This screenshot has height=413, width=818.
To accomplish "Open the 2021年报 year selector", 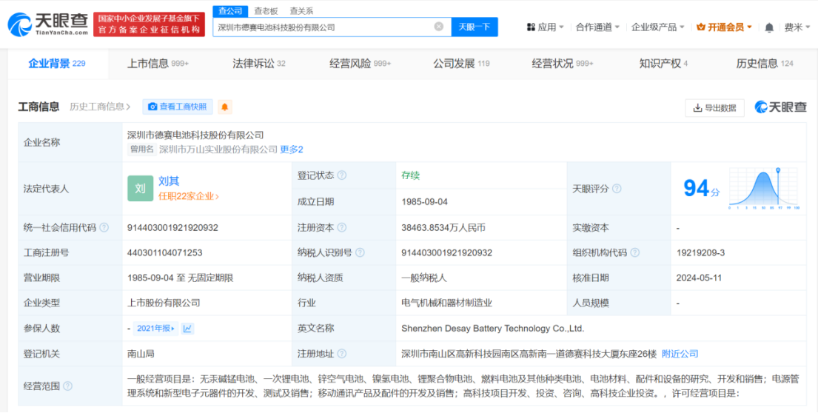I will (156, 328).
